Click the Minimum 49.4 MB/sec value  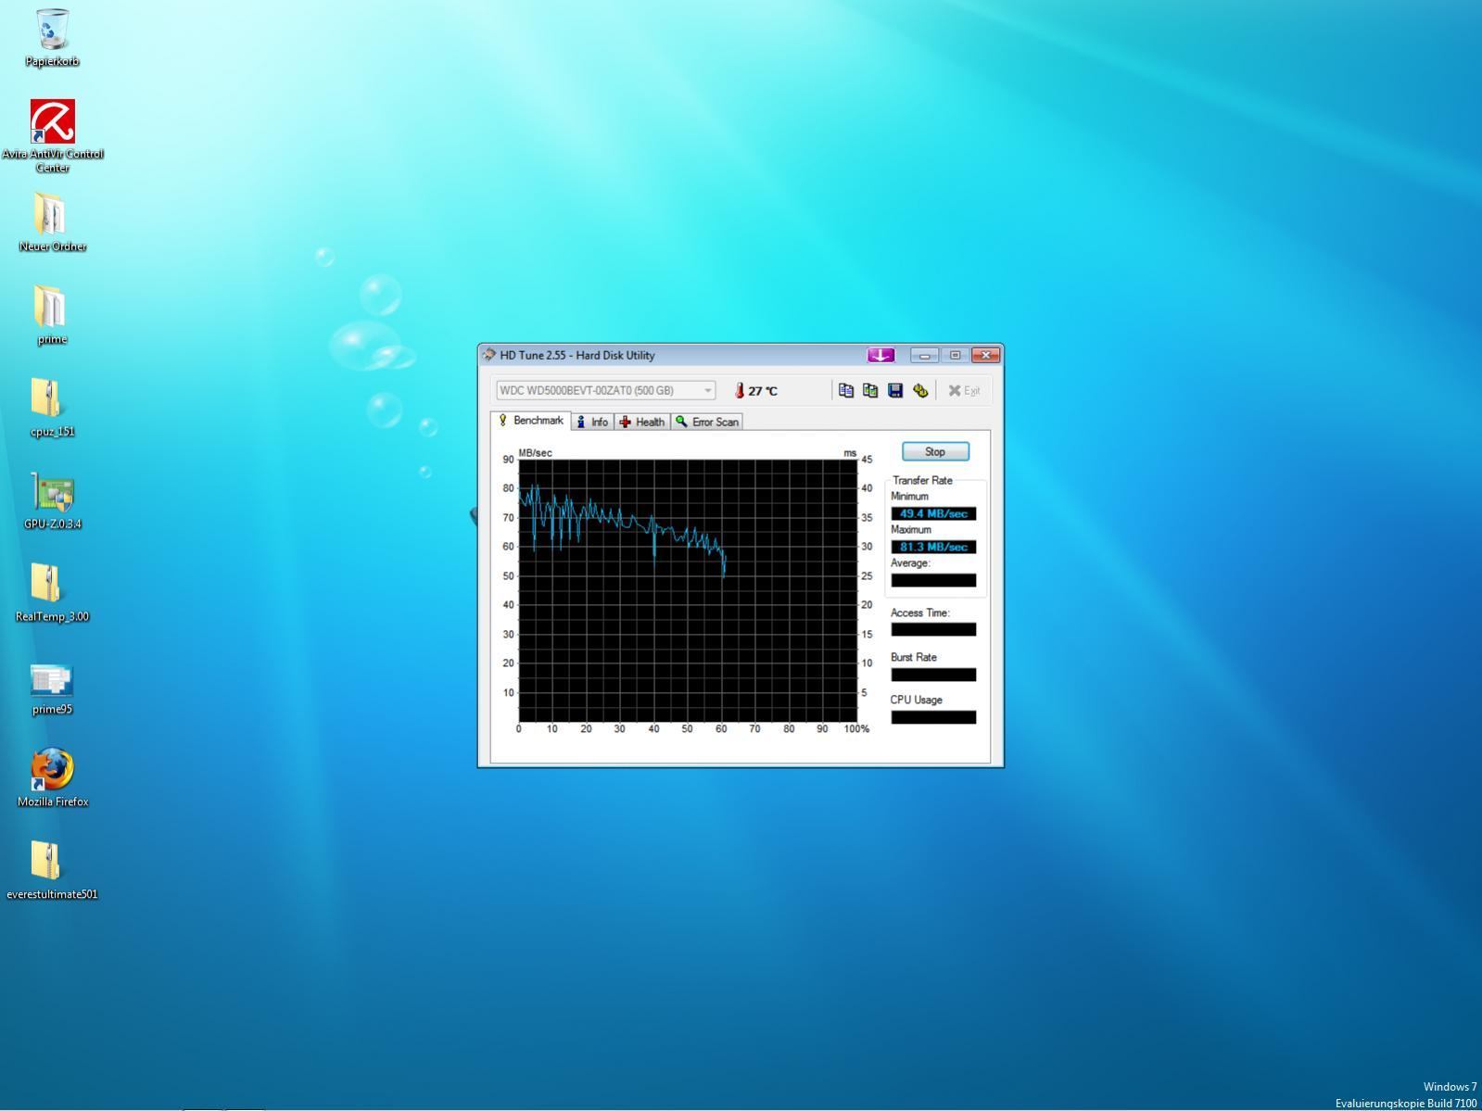tap(933, 513)
